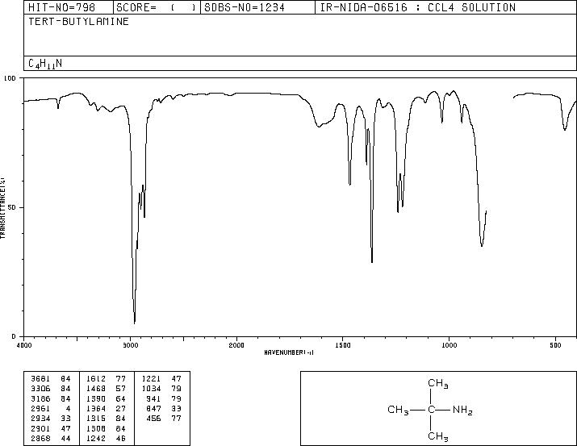Click the 3000 wavenumber axis label
This screenshot has height=446, width=577.
point(130,345)
